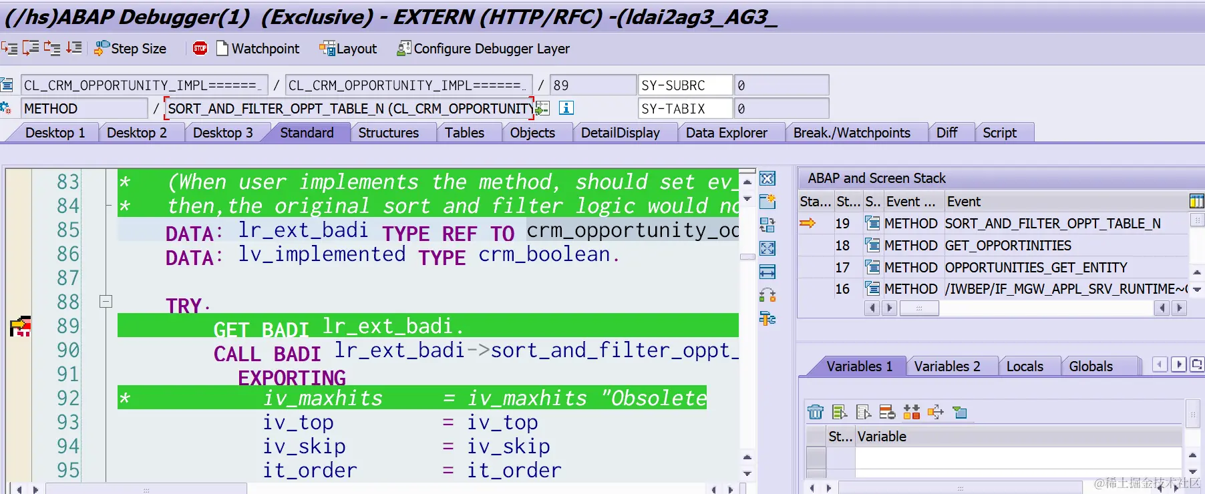Click the Close Tool icon beside editor
The image size is (1205, 494).
tap(767, 178)
